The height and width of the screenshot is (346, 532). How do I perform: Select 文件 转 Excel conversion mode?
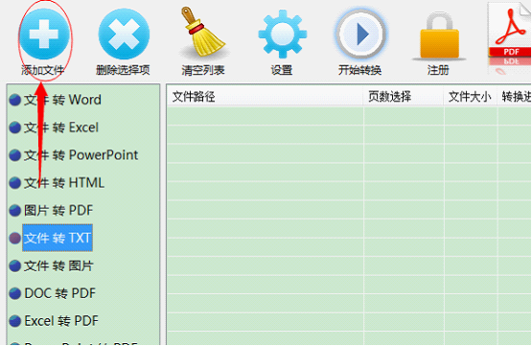[x=61, y=127]
